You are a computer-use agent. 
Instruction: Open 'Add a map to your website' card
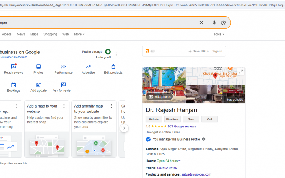point(47,129)
